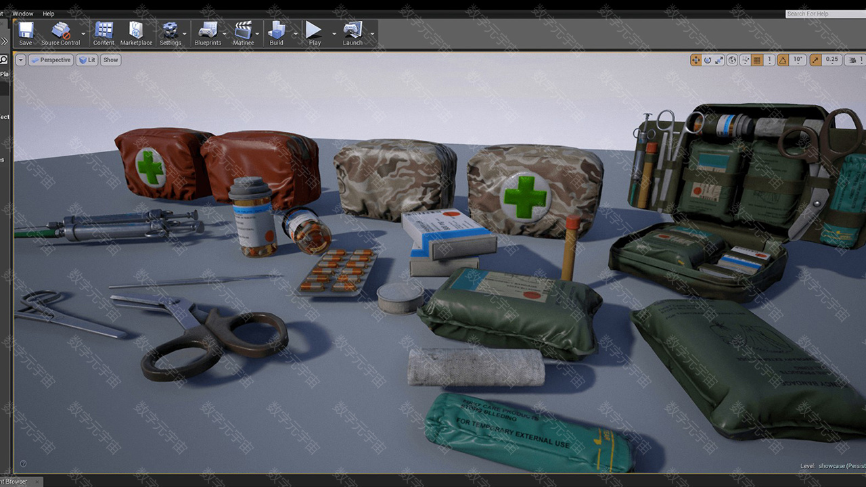Select the rotate transform gizmo tool
The height and width of the screenshot is (487, 866).
[708, 60]
